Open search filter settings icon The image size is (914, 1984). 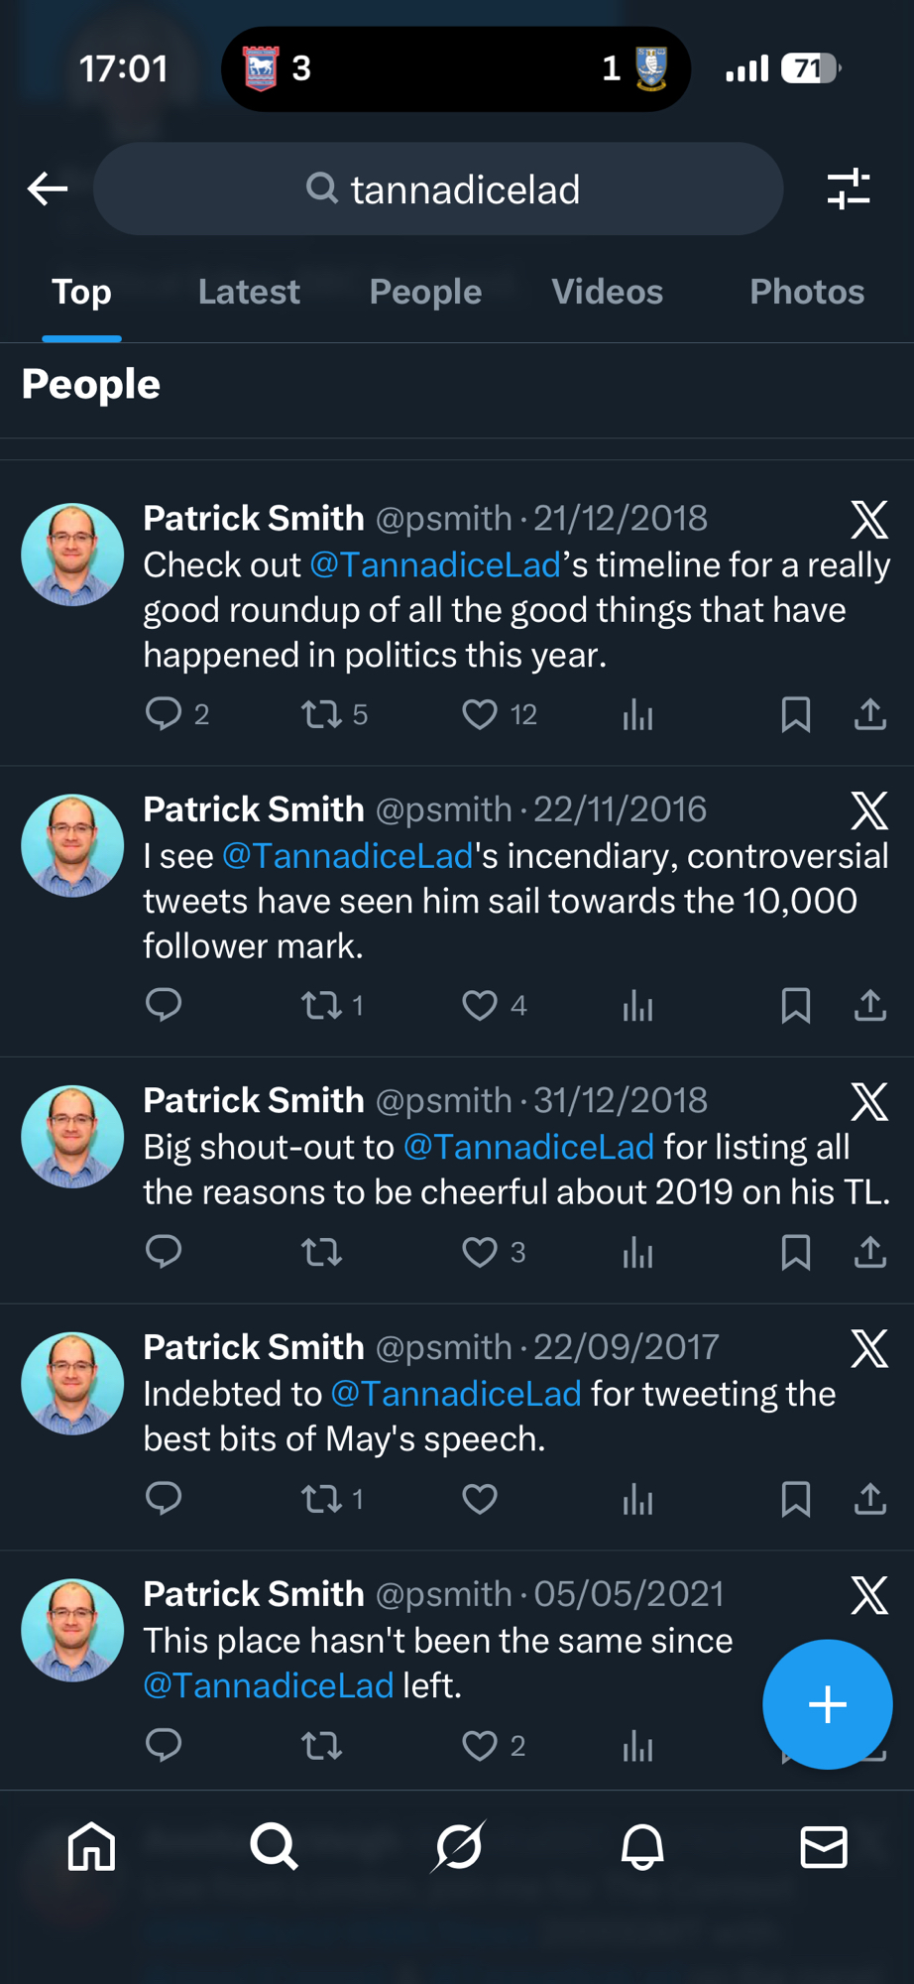tap(849, 188)
